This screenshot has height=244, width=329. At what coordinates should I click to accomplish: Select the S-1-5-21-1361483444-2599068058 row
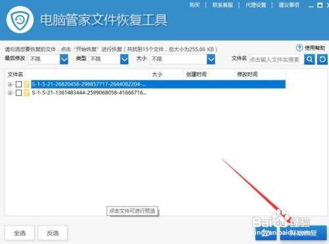coord(89,93)
